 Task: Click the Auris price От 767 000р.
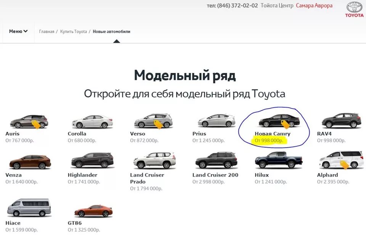click(19, 141)
